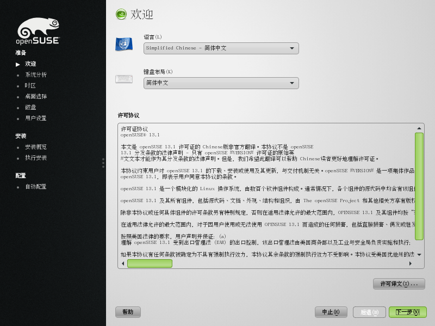Click the 配置 section heading
Image resolution: width=435 pixels, height=326 pixels.
[x=21, y=175]
